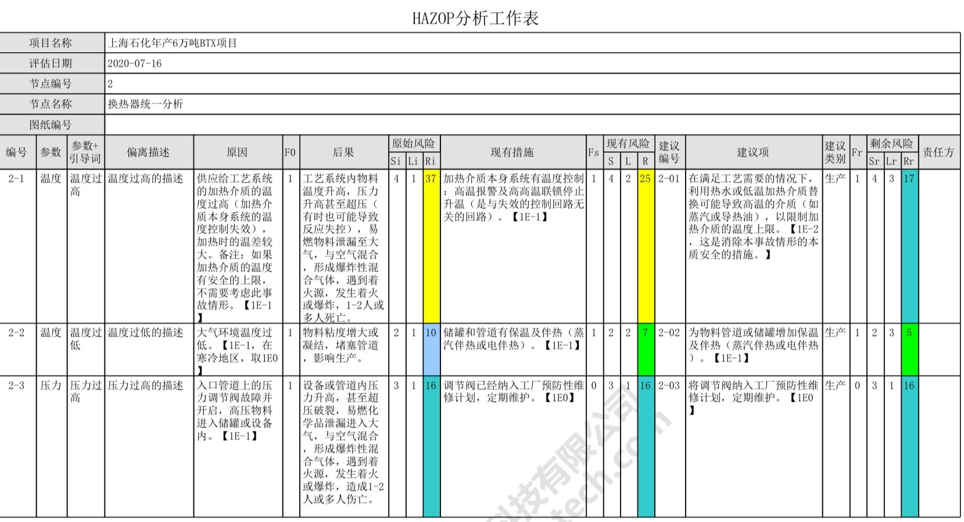Click the 温度过低 guide word cell
The width and height of the screenshot is (964, 522).
point(86,349)
